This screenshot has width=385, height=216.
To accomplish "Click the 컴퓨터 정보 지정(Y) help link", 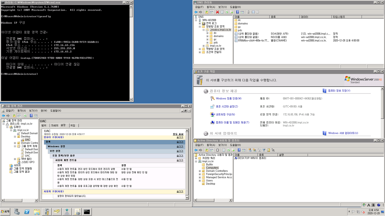I will (x=339, y=91).
